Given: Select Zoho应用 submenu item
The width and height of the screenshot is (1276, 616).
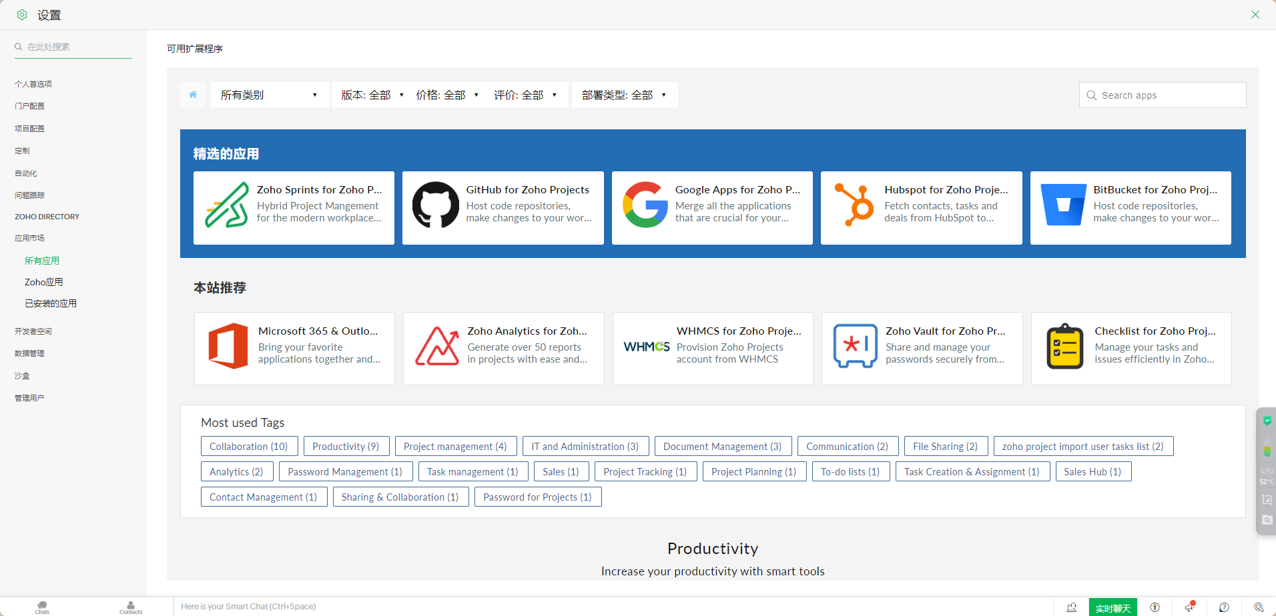Looking at the screenshot, I should [x=44, y=282].
